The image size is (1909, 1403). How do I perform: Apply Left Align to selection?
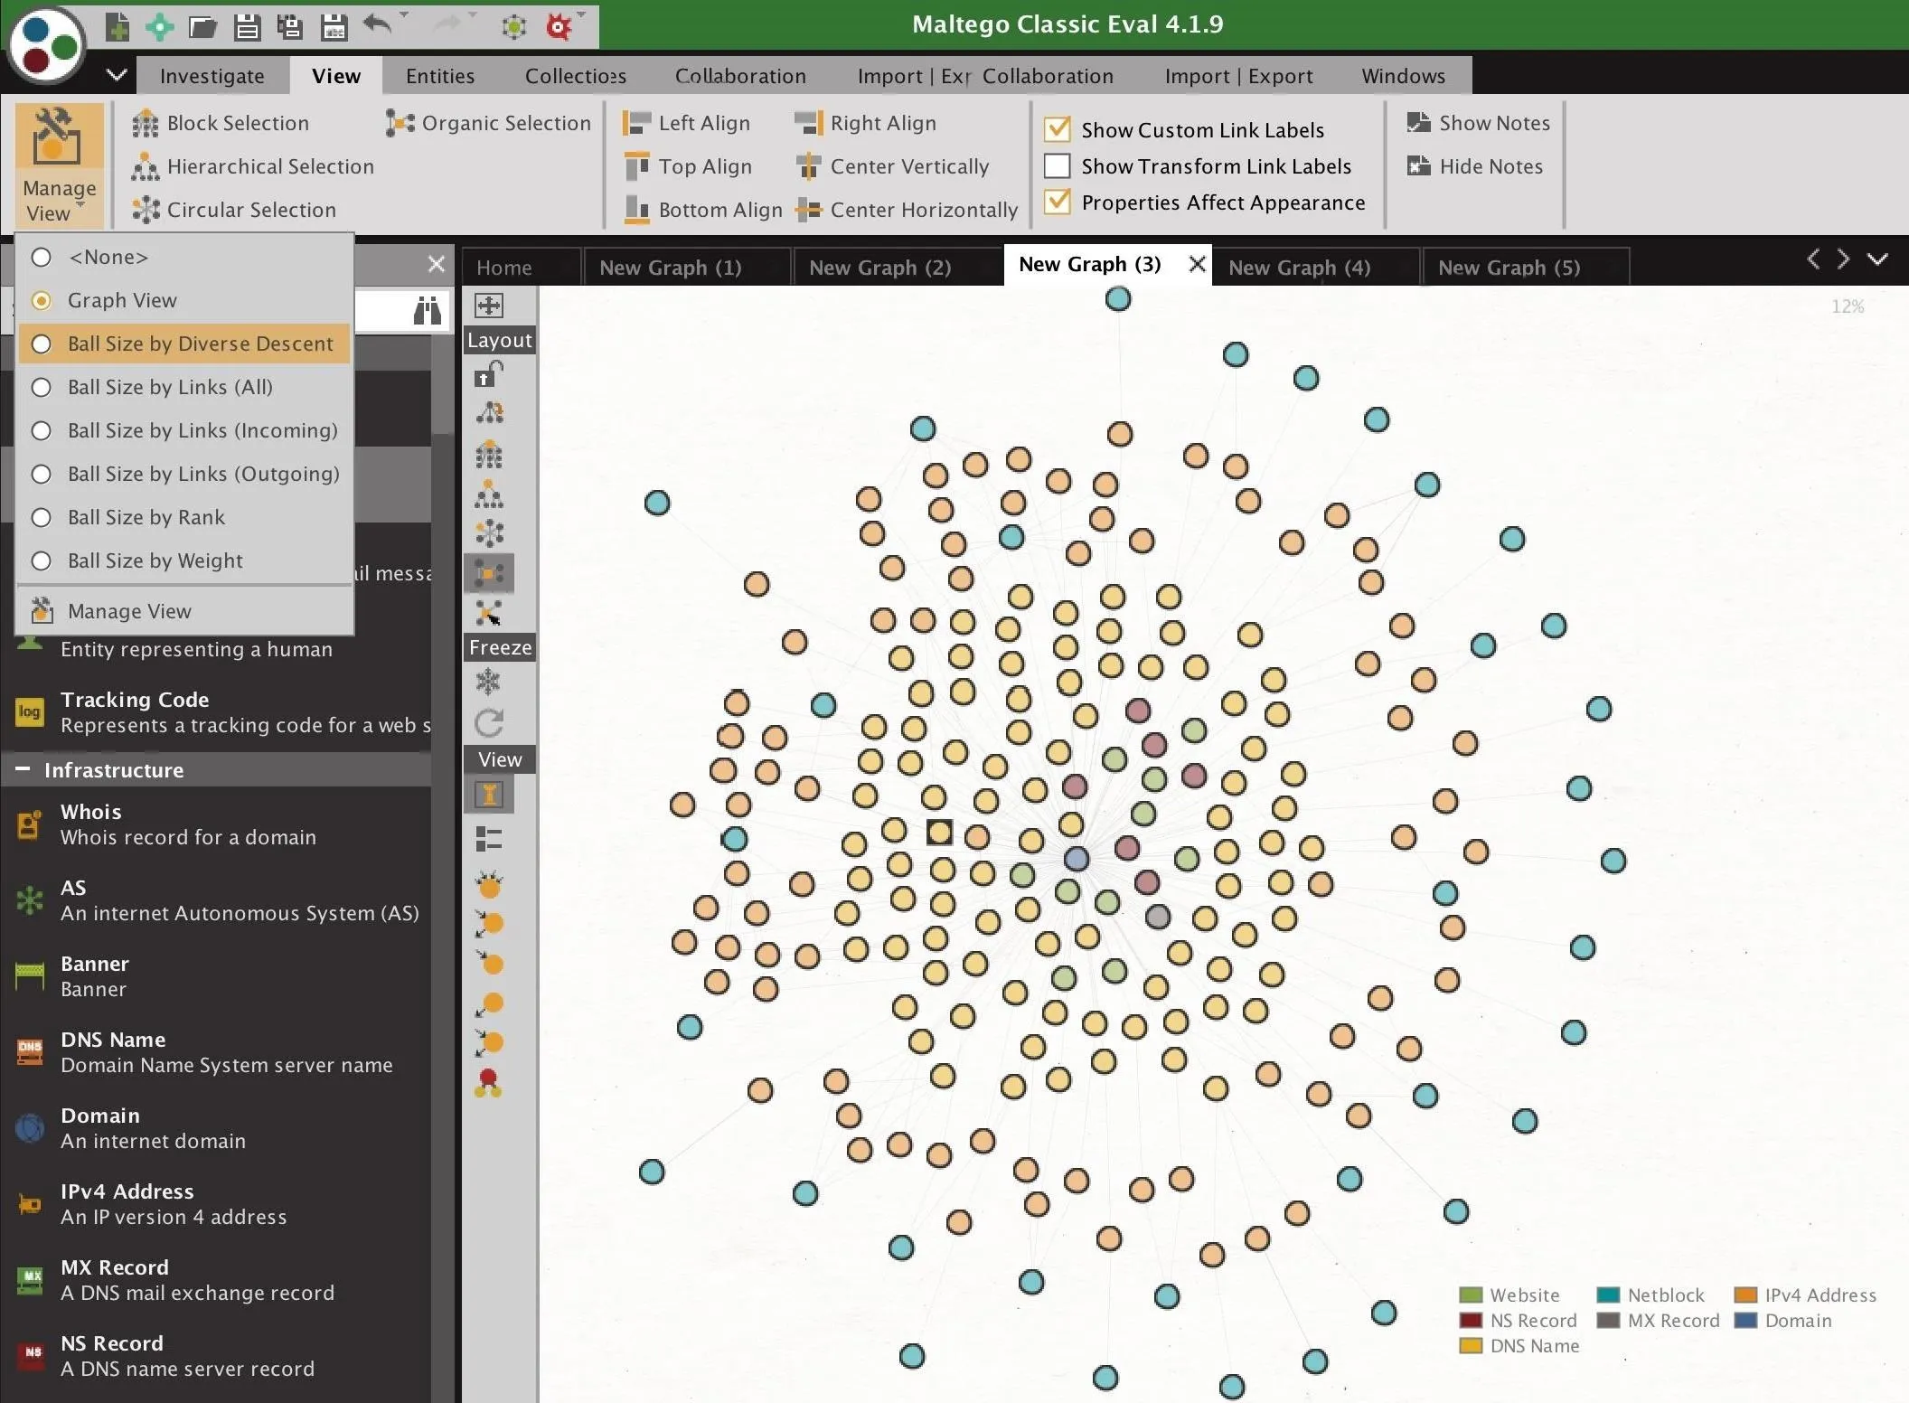coord(687,123)
